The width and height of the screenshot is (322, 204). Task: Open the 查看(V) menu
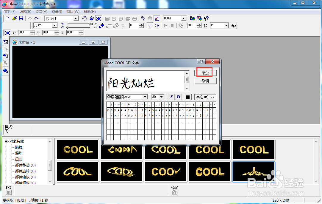[x=41, y=12]
